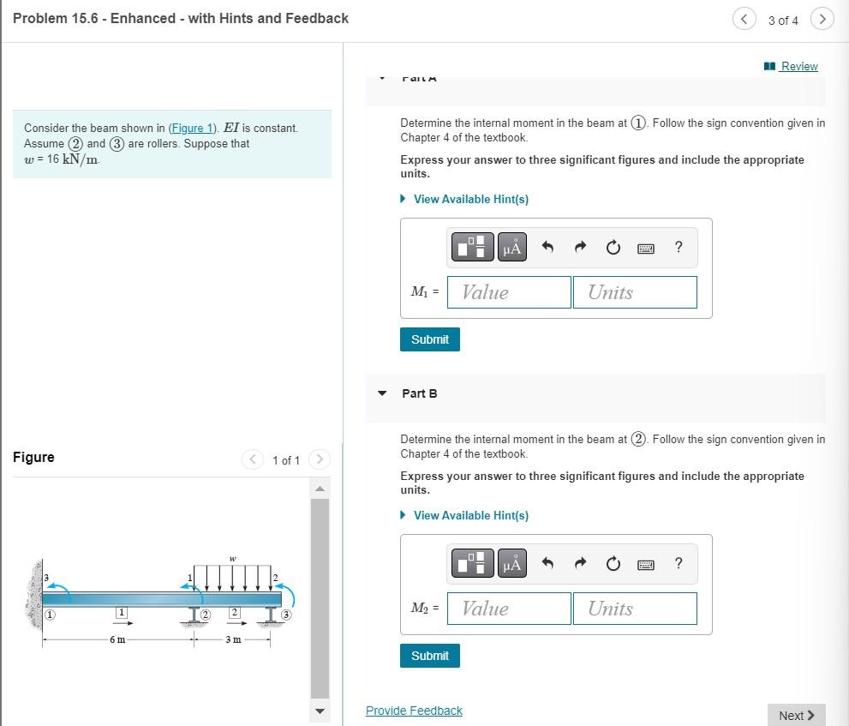The width and height of the screenshot is (849, 726).
Task: Open the Figure 1 link in problem statement
Action: 190,128
